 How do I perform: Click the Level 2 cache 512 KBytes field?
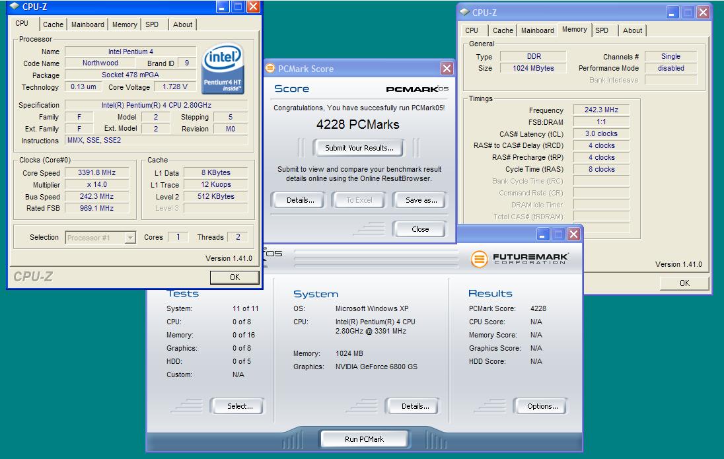pyautogui.click(x=215, y=196)
